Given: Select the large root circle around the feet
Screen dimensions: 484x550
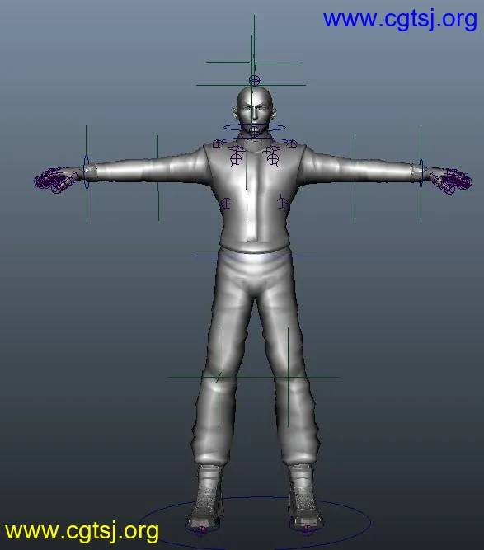Looking at the screenshot, I should (x=255, y=523).
